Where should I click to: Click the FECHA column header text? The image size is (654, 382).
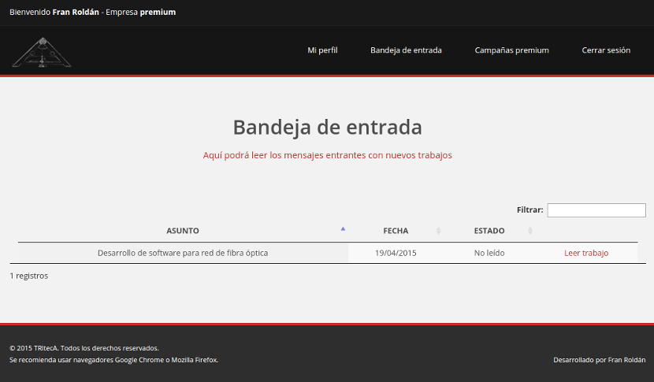point(396,231)
